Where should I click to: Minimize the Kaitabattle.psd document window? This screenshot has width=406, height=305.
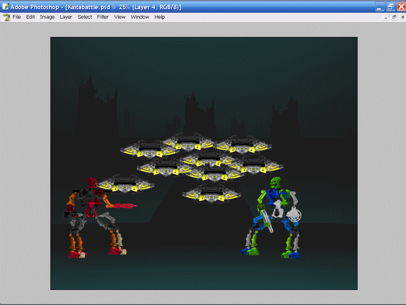coord(386,17)
